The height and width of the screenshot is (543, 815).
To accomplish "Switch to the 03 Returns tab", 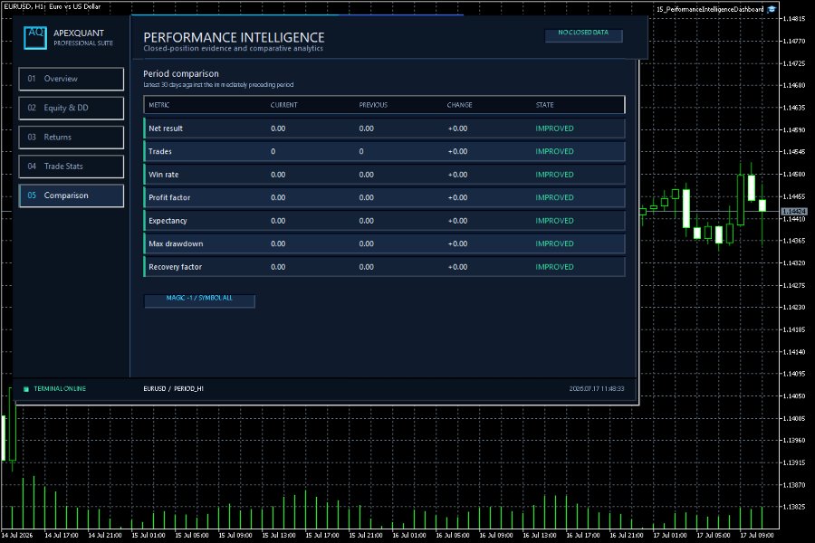I will [72, 138].
